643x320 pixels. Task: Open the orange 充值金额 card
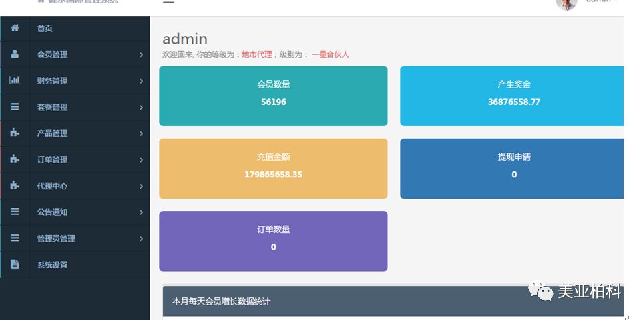(x=273, y=169)
